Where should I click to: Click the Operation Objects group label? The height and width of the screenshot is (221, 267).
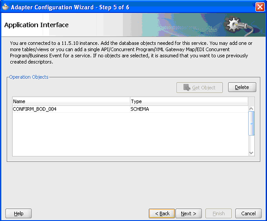point(29,77)
